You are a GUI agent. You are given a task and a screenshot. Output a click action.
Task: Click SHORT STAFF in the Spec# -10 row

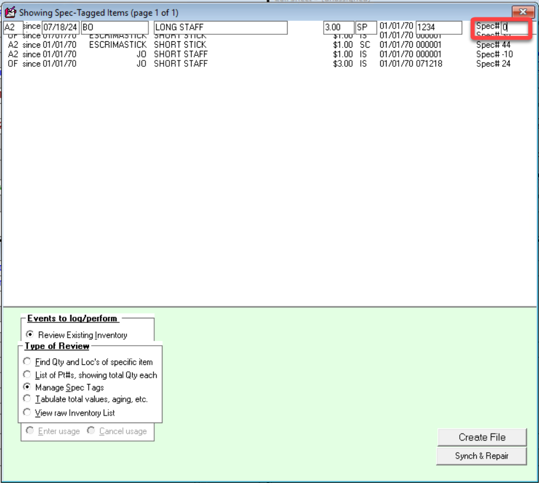pos(181,54)
